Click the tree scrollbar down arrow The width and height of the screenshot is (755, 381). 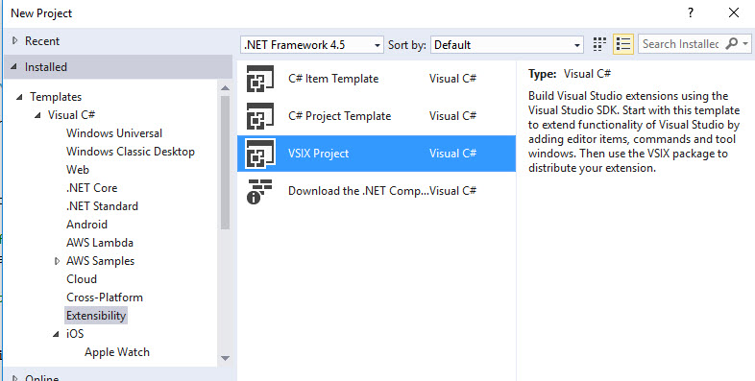[225, 358]
